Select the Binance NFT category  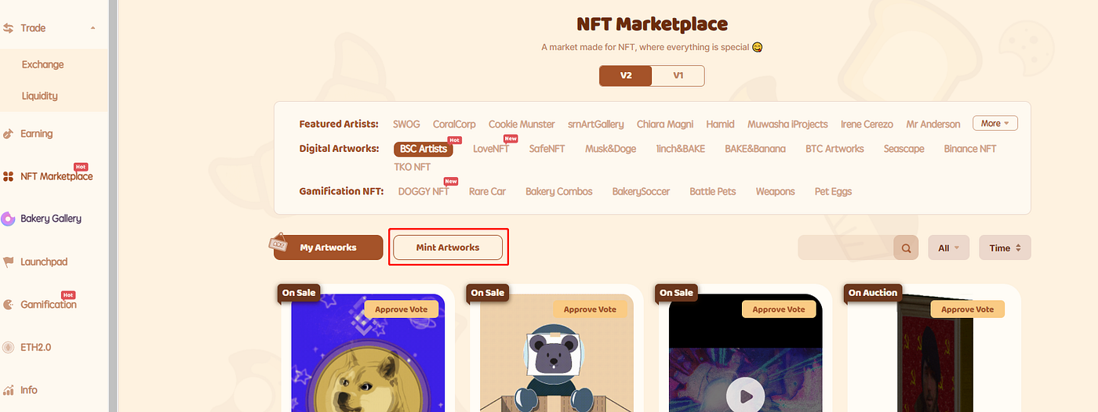tap(970, 149)
